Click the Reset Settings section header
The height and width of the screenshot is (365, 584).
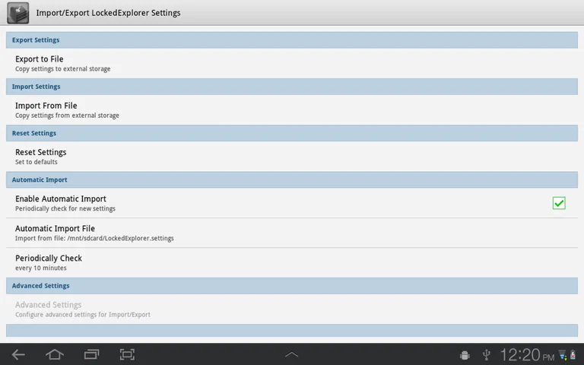[292, 133]
